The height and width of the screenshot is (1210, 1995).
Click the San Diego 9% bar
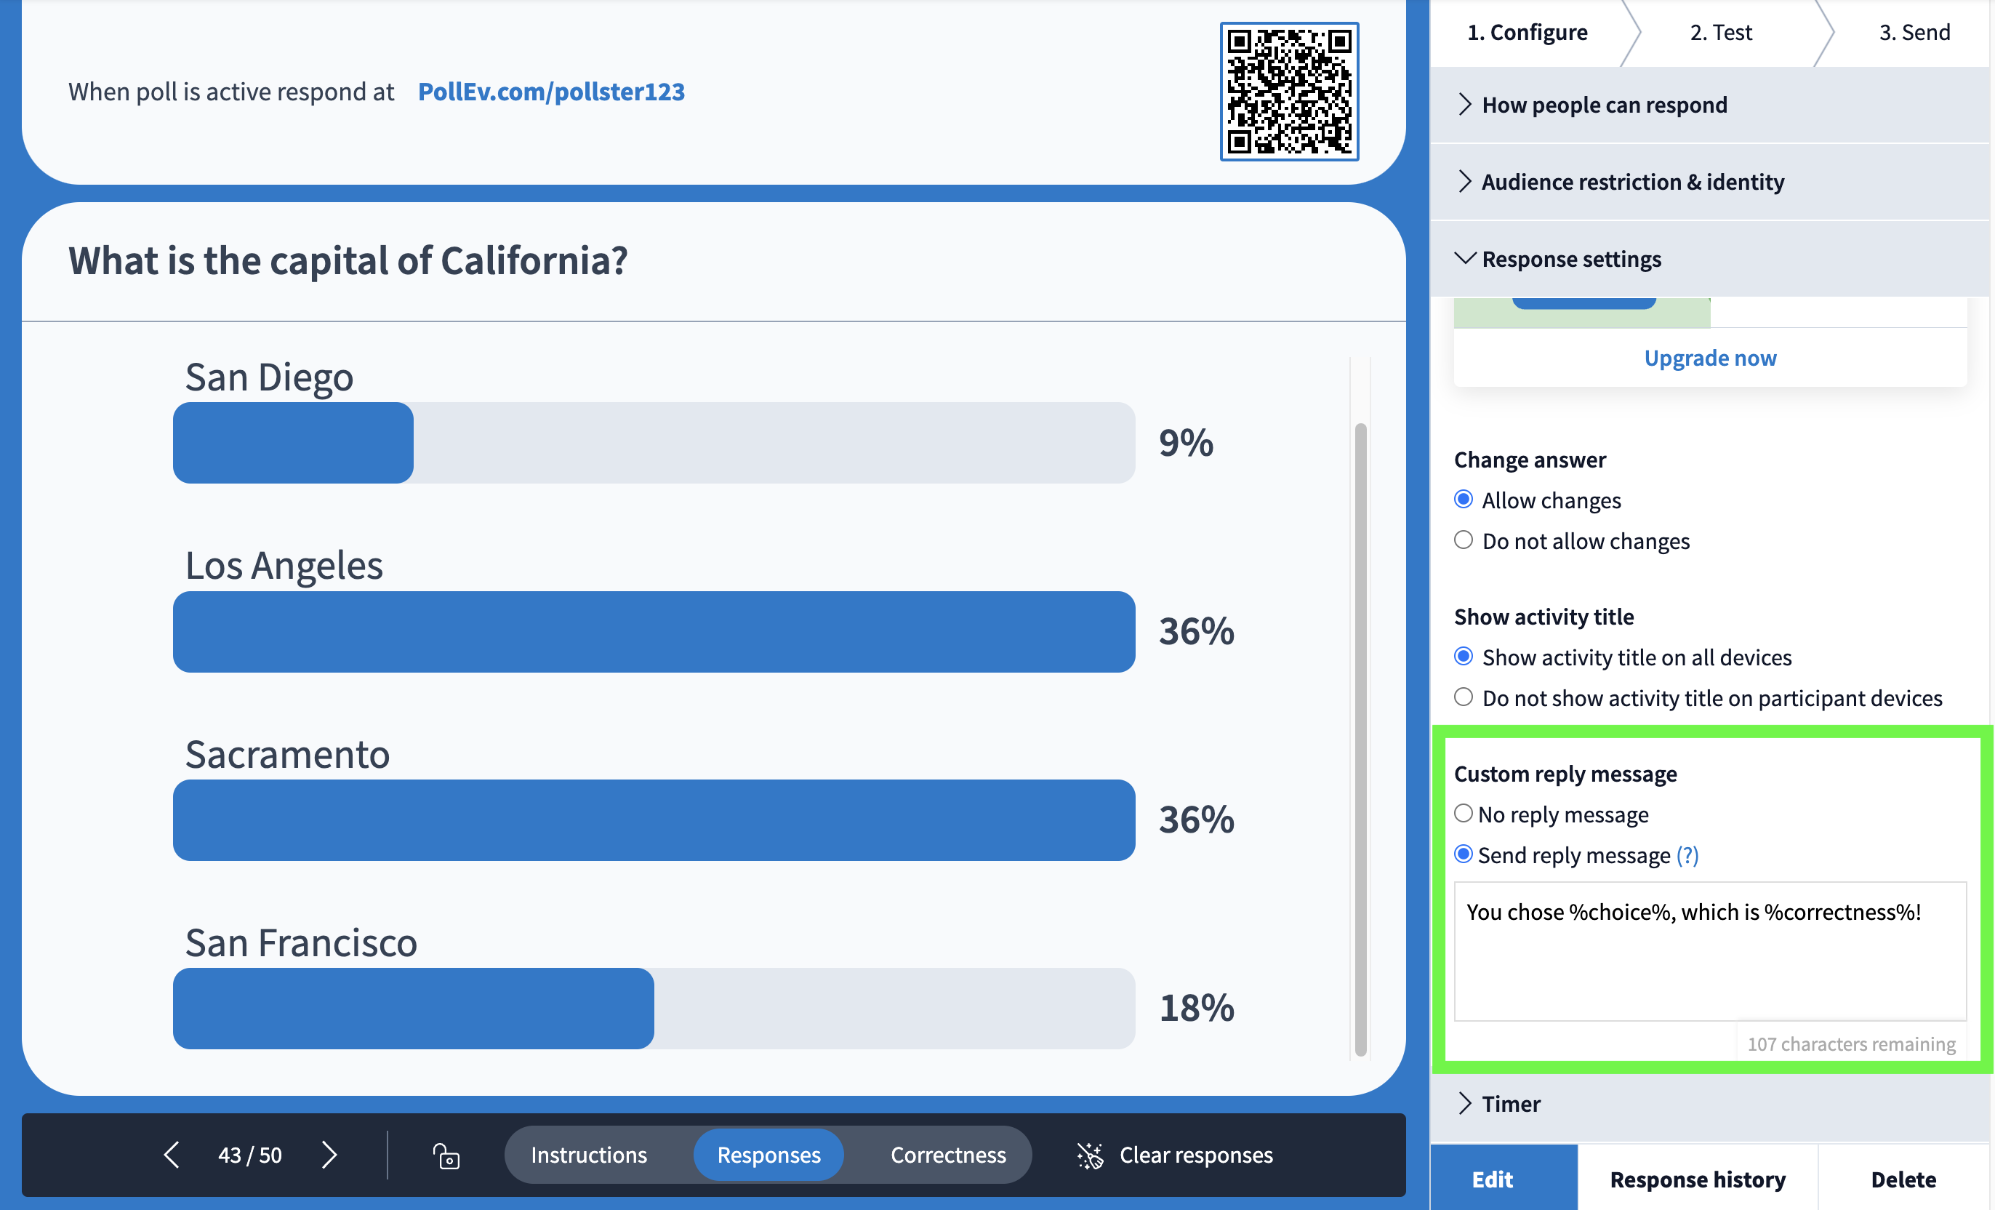coord(654,443)
